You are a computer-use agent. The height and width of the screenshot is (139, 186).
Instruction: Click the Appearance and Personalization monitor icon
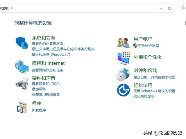124,58
